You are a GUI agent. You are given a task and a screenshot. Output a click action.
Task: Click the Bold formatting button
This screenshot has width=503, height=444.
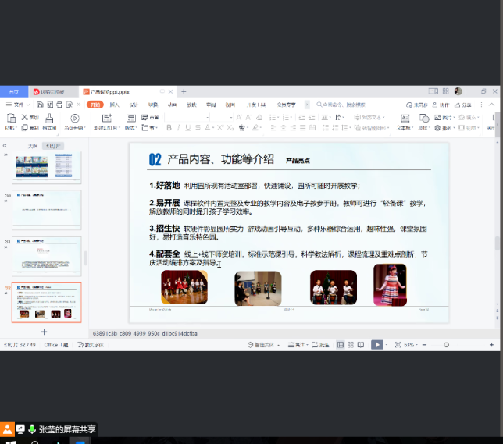pyautogui.click(x=168, y=128)
